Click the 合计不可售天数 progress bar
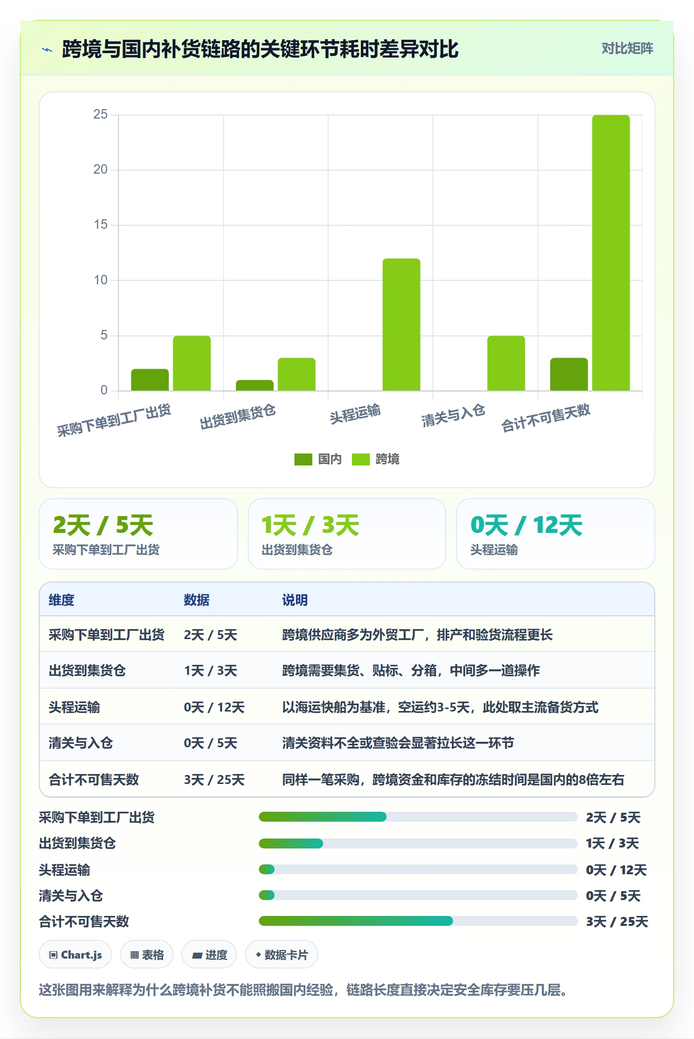The height and width of the screenshot is (1039, 694). (418, 921)
